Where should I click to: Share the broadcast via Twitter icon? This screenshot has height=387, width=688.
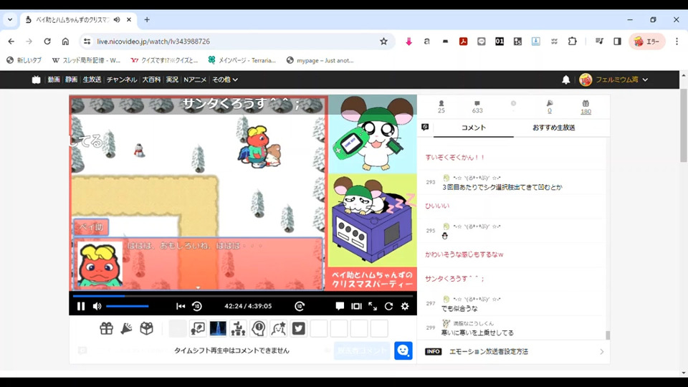(299, 328)
